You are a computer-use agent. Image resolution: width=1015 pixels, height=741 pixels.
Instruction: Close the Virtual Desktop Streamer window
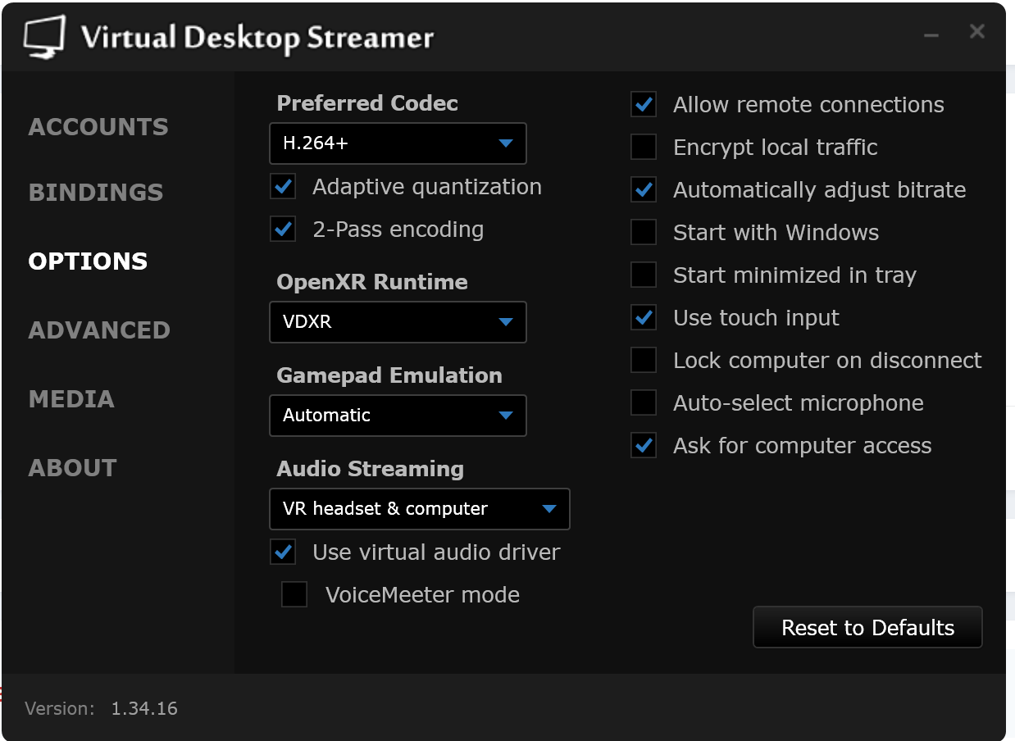pos(976,32)
